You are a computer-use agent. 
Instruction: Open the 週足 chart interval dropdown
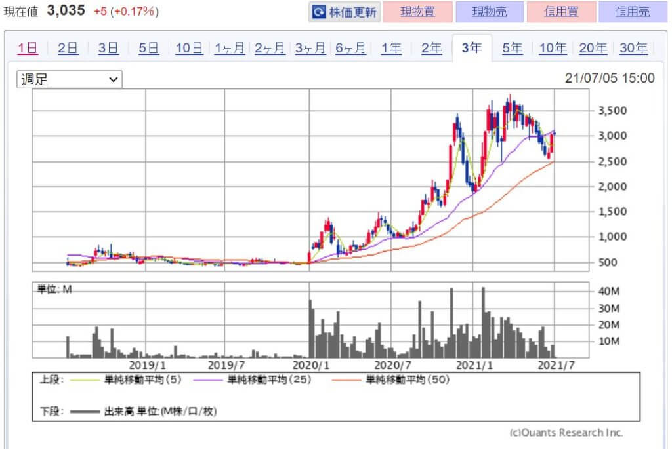tap(69, 80)
